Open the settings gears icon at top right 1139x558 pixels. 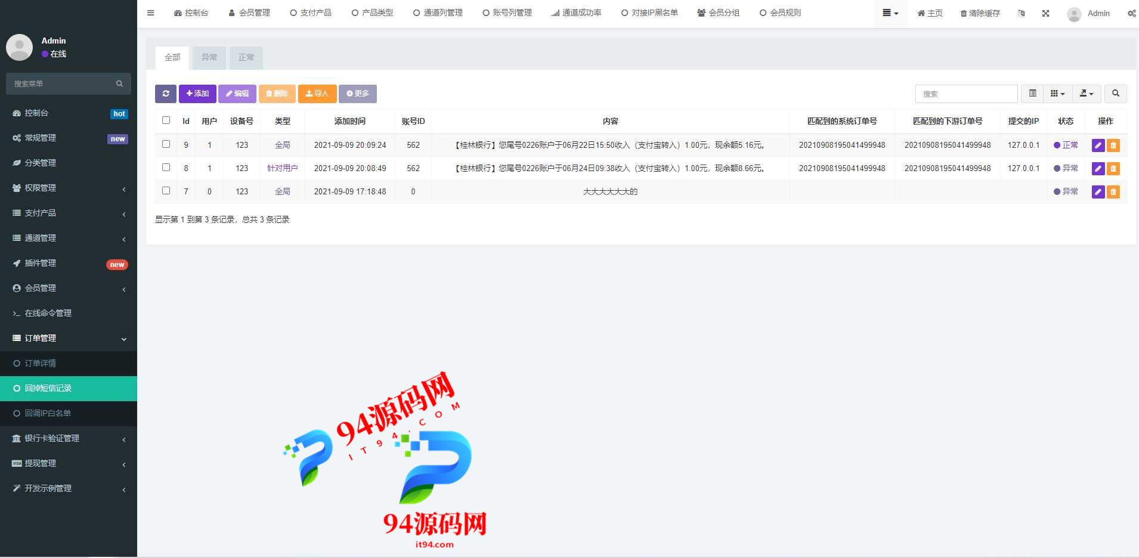(x=1131, y=13)
